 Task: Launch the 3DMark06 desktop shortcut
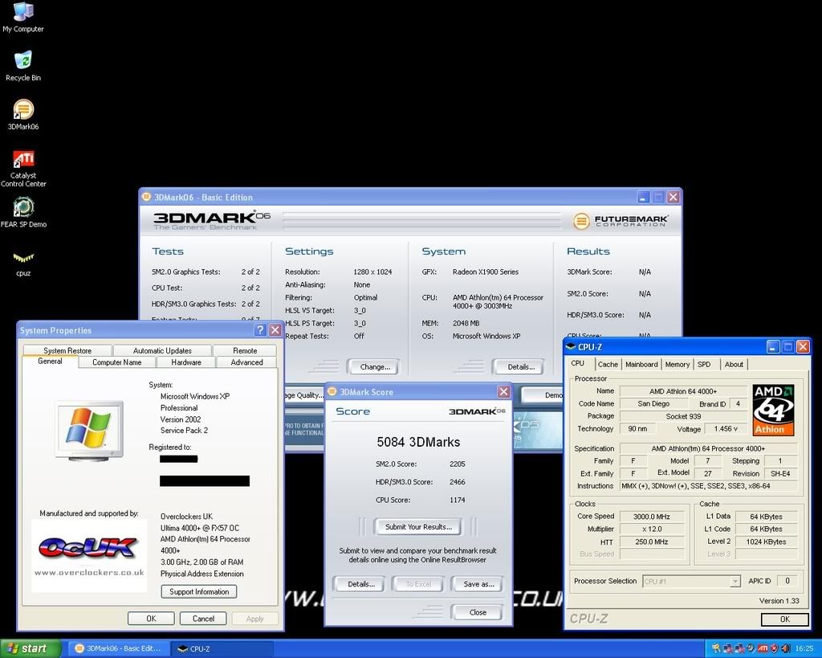[x=23, y=115]
